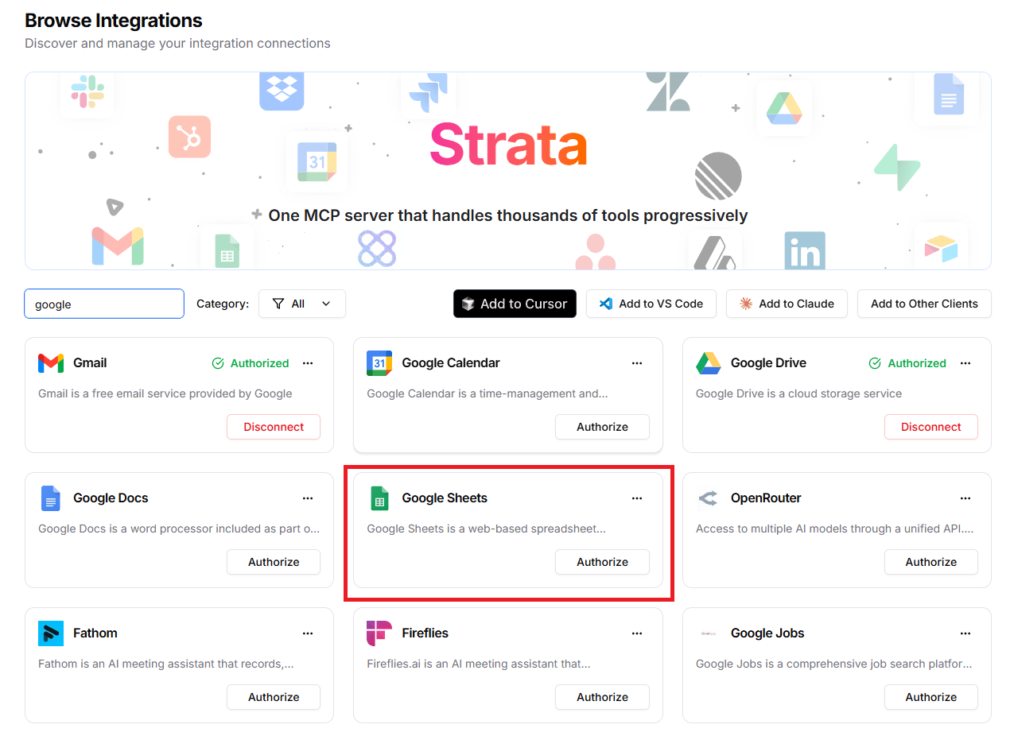1014x736 pixels.
Task: Click the OpenRouter icon
Action: click(709, 498)
